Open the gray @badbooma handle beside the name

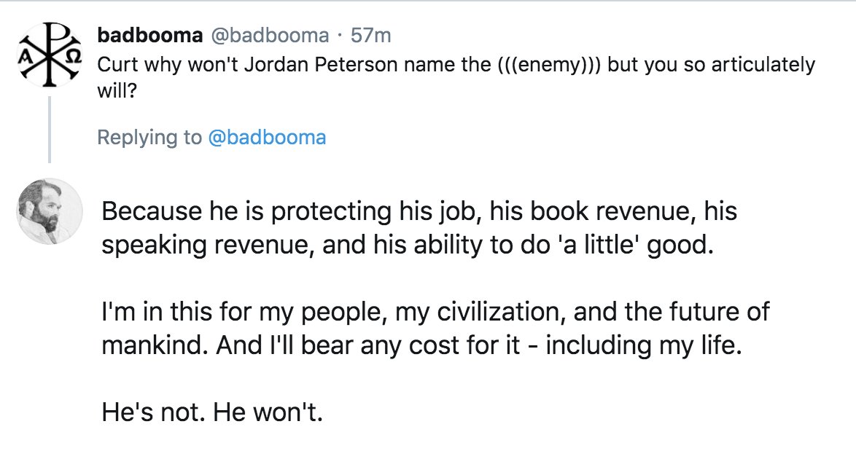(x=269, y=35)
